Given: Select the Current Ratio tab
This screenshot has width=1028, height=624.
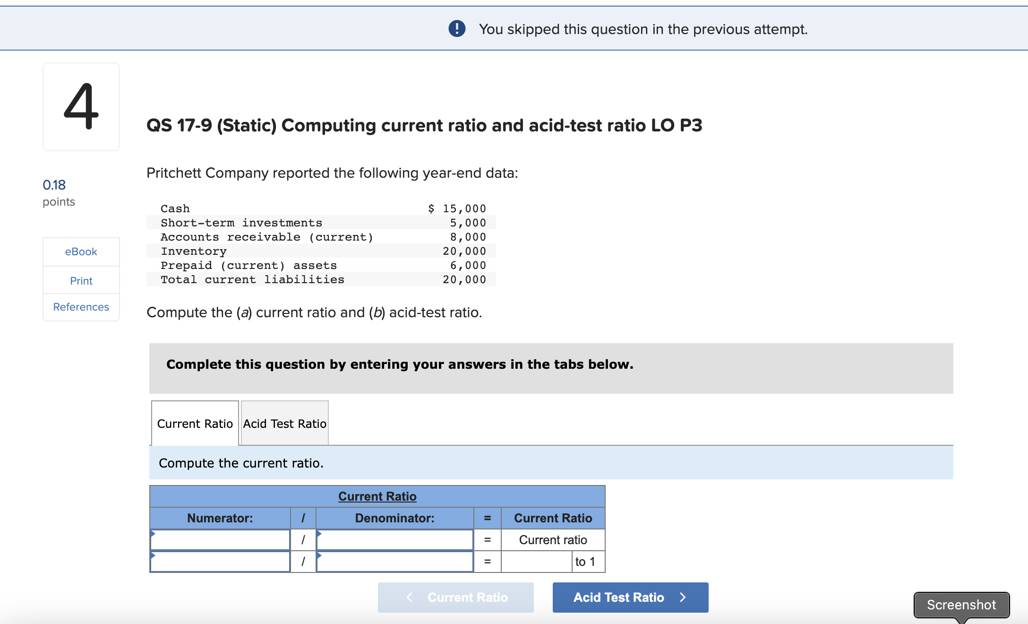Looking at the screenshot, I should click(195, 423).
